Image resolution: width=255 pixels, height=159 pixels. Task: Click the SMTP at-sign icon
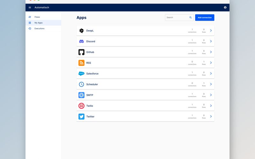click(82, 95)
